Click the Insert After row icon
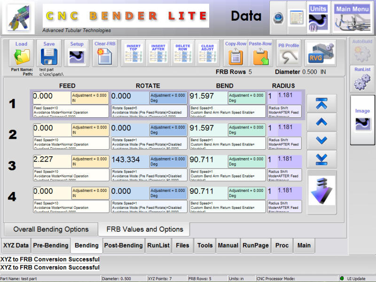The height and width of the screenshot is (282, 376). click(158, 53)
